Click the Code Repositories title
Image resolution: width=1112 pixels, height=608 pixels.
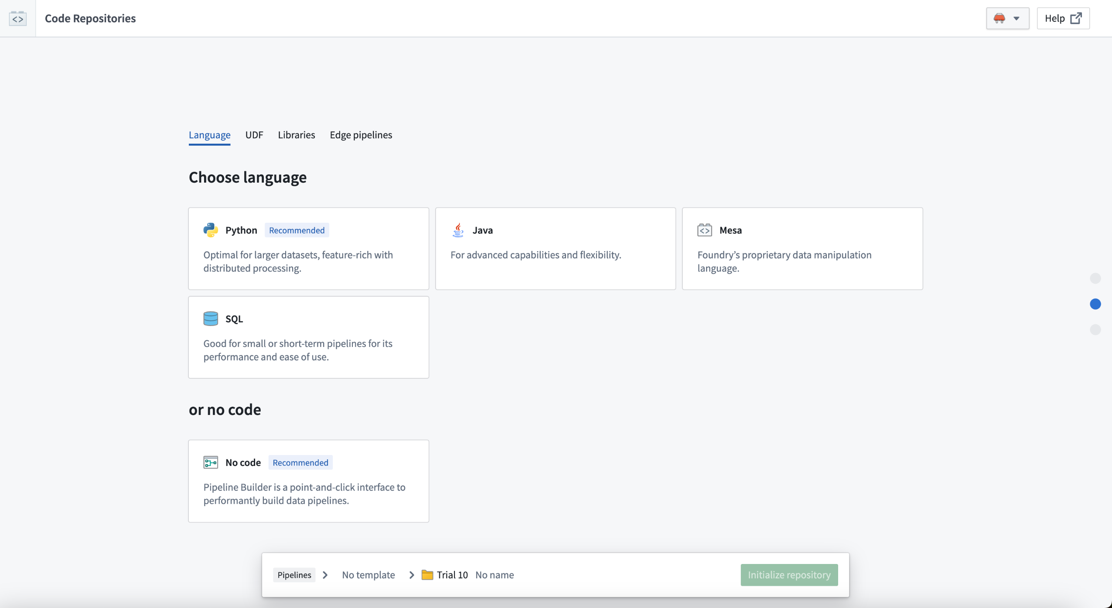(x=90, y=18)
